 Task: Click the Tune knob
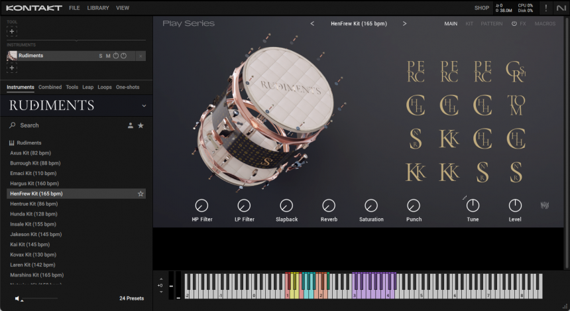(473, 206)
